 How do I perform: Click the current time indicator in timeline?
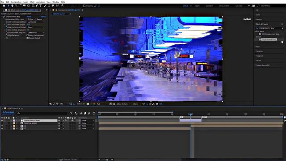[190, 114]
